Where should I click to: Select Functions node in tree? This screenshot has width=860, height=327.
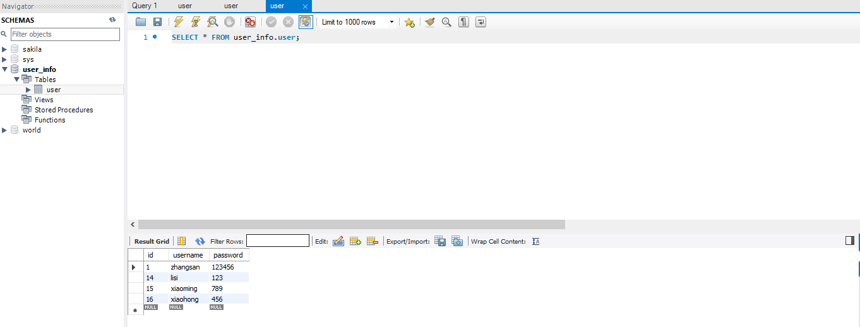(x=50, y=120)
